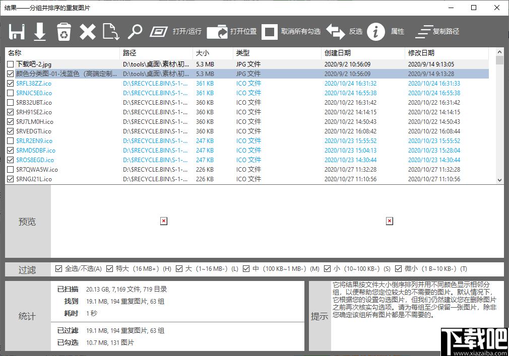Select the $RVEDGTI.ico file name

[x=34, y=131]
